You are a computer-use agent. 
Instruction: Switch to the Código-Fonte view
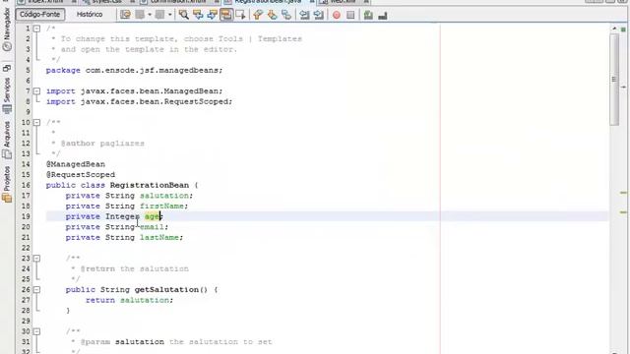click(39, 15)
